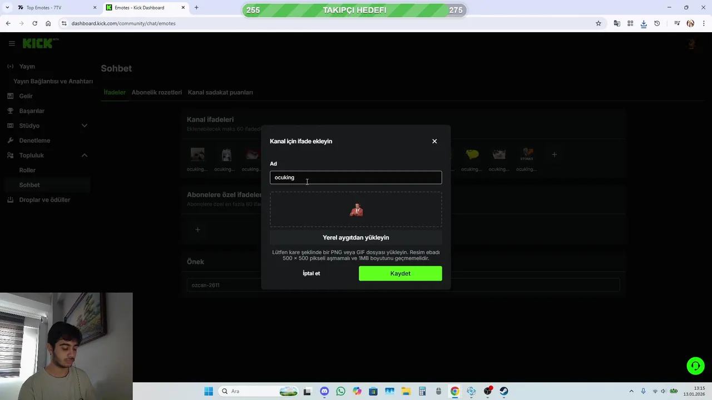Open a new browser tab
Screen dimensions: 712x400
click(196, 8)
